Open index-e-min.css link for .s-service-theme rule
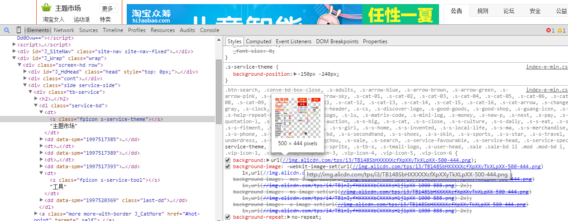 click(x=547, y=67)
